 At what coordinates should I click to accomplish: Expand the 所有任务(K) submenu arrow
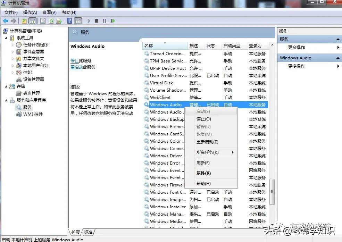232,152
